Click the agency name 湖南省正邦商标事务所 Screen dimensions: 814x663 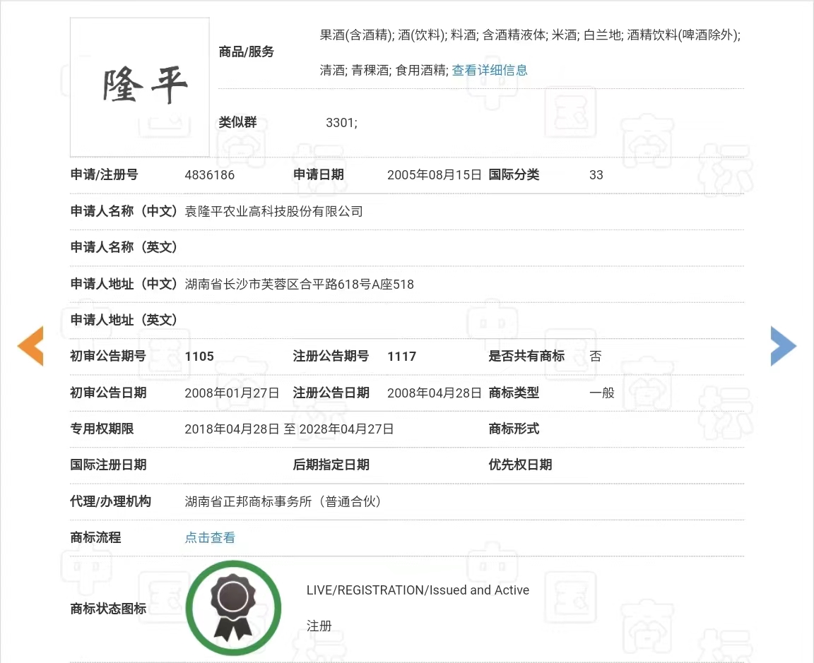pyautogui.click(x=282, y=501)
